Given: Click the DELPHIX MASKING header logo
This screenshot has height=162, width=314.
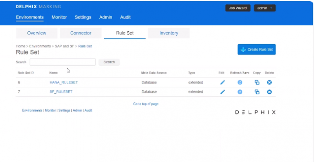Looking at the screenshot, I should [x=38, y=7].
